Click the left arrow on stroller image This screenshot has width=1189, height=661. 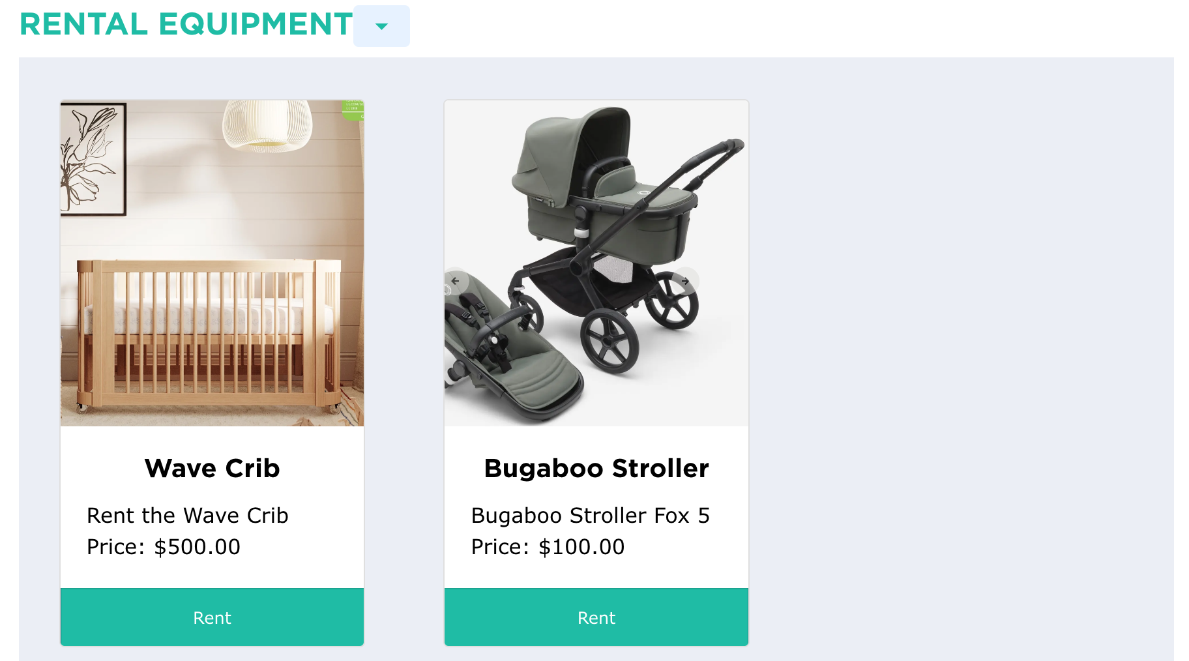click(455, 281)
